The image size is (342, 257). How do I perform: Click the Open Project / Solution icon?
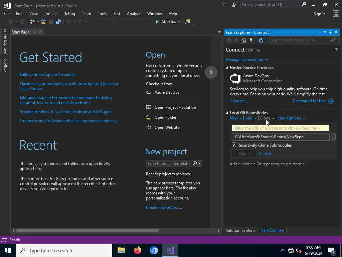tap(149, 107)
